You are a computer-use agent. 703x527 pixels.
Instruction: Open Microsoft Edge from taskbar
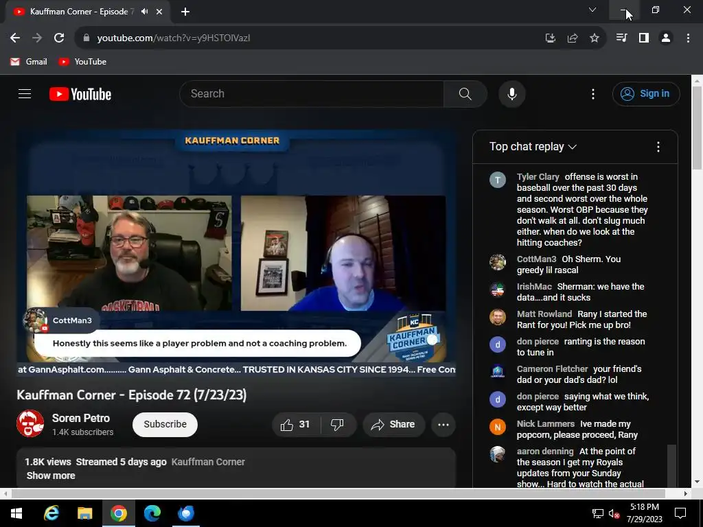tap(152, 513)
